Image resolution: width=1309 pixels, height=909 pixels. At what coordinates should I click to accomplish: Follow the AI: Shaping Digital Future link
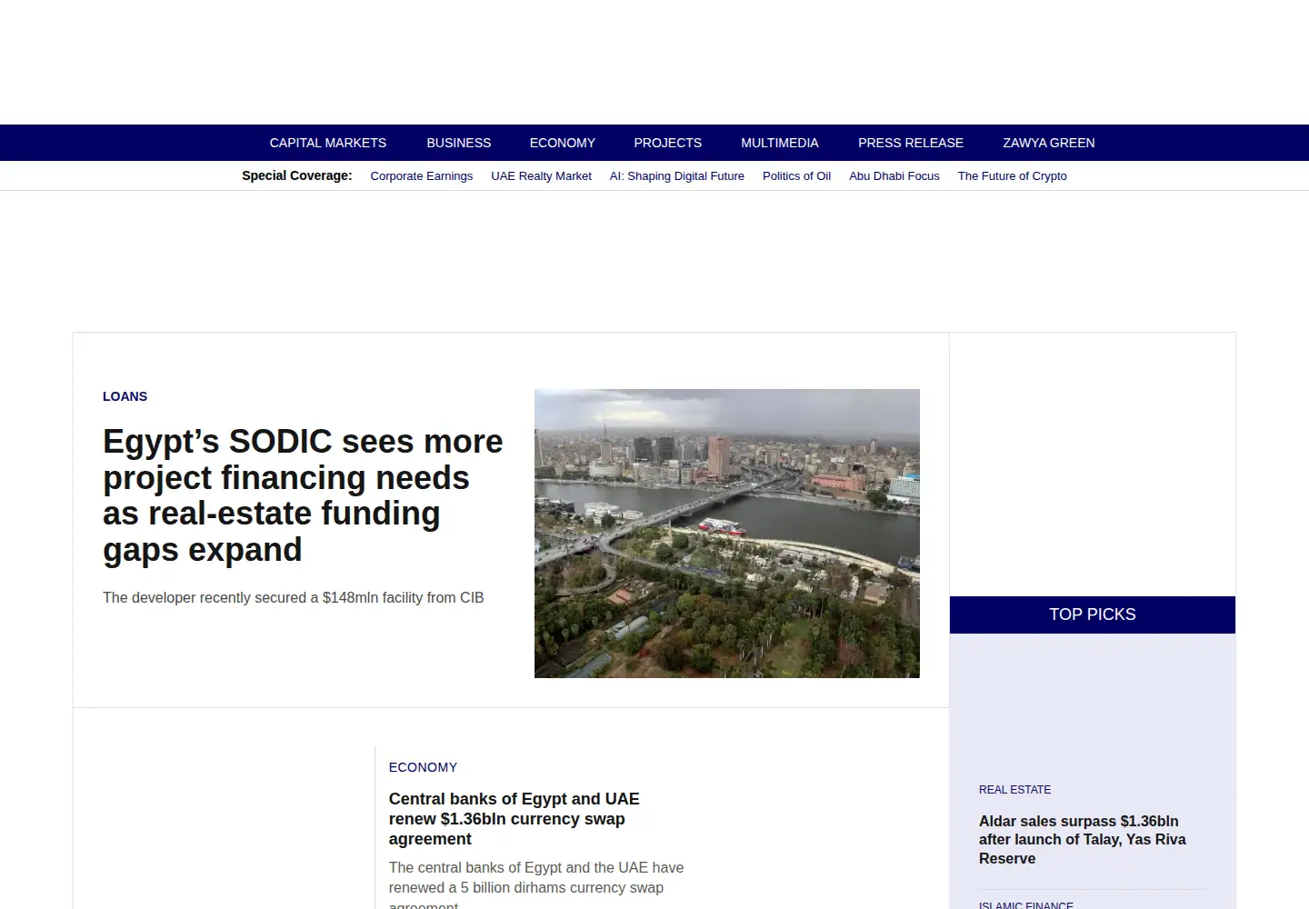tap(676, 176)
